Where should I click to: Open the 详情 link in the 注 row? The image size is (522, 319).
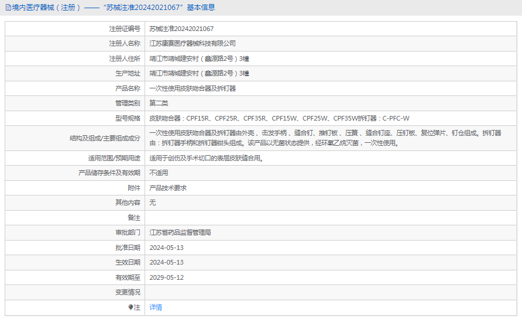point(156,307)
